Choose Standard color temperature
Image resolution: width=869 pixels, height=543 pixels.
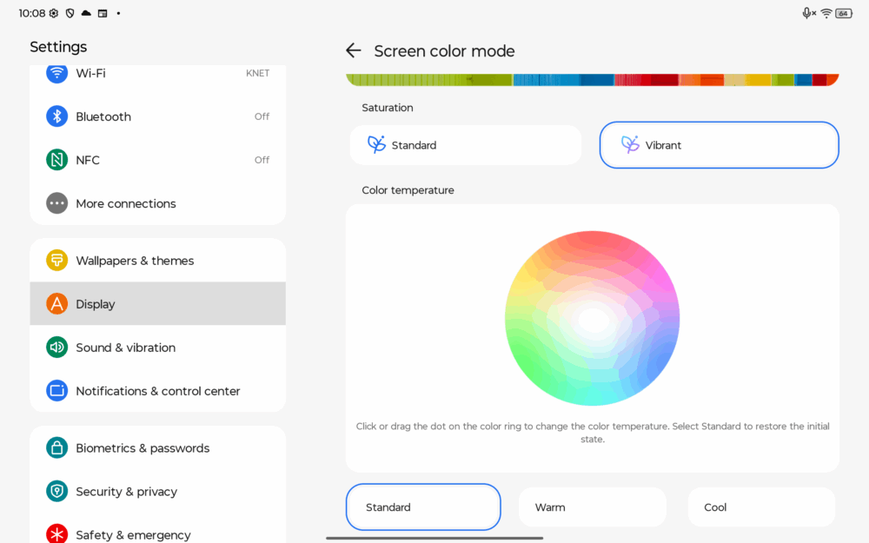423,507
